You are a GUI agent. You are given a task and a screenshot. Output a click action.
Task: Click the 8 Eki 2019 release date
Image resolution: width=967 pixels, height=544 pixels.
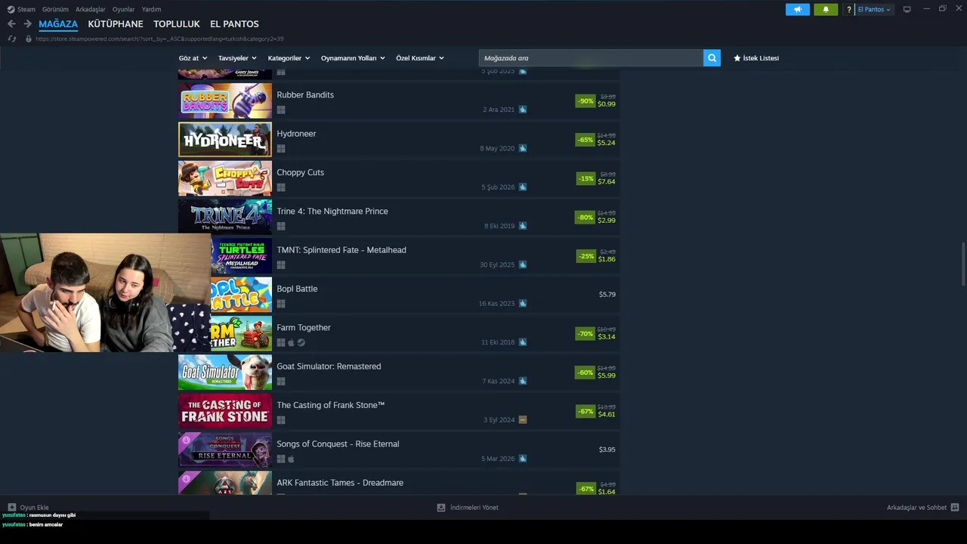pyautogui.click(x=499, y=226)
